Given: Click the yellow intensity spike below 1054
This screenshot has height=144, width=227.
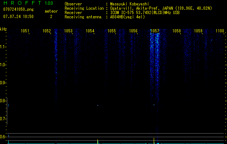Looking at the screenshot, I should click(x=98, y=141).
